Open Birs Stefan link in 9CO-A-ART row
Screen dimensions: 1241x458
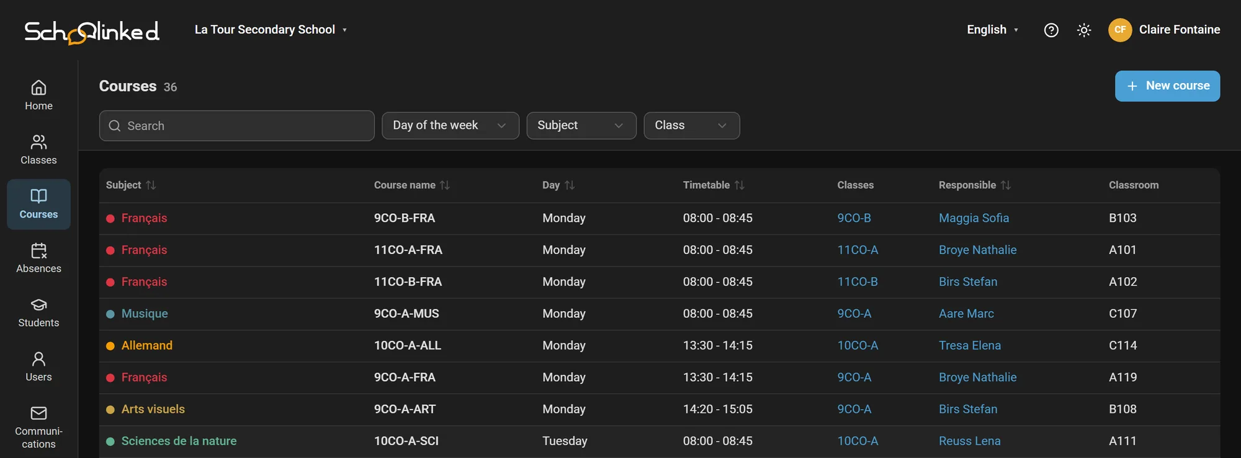click(x=968, y=409)
